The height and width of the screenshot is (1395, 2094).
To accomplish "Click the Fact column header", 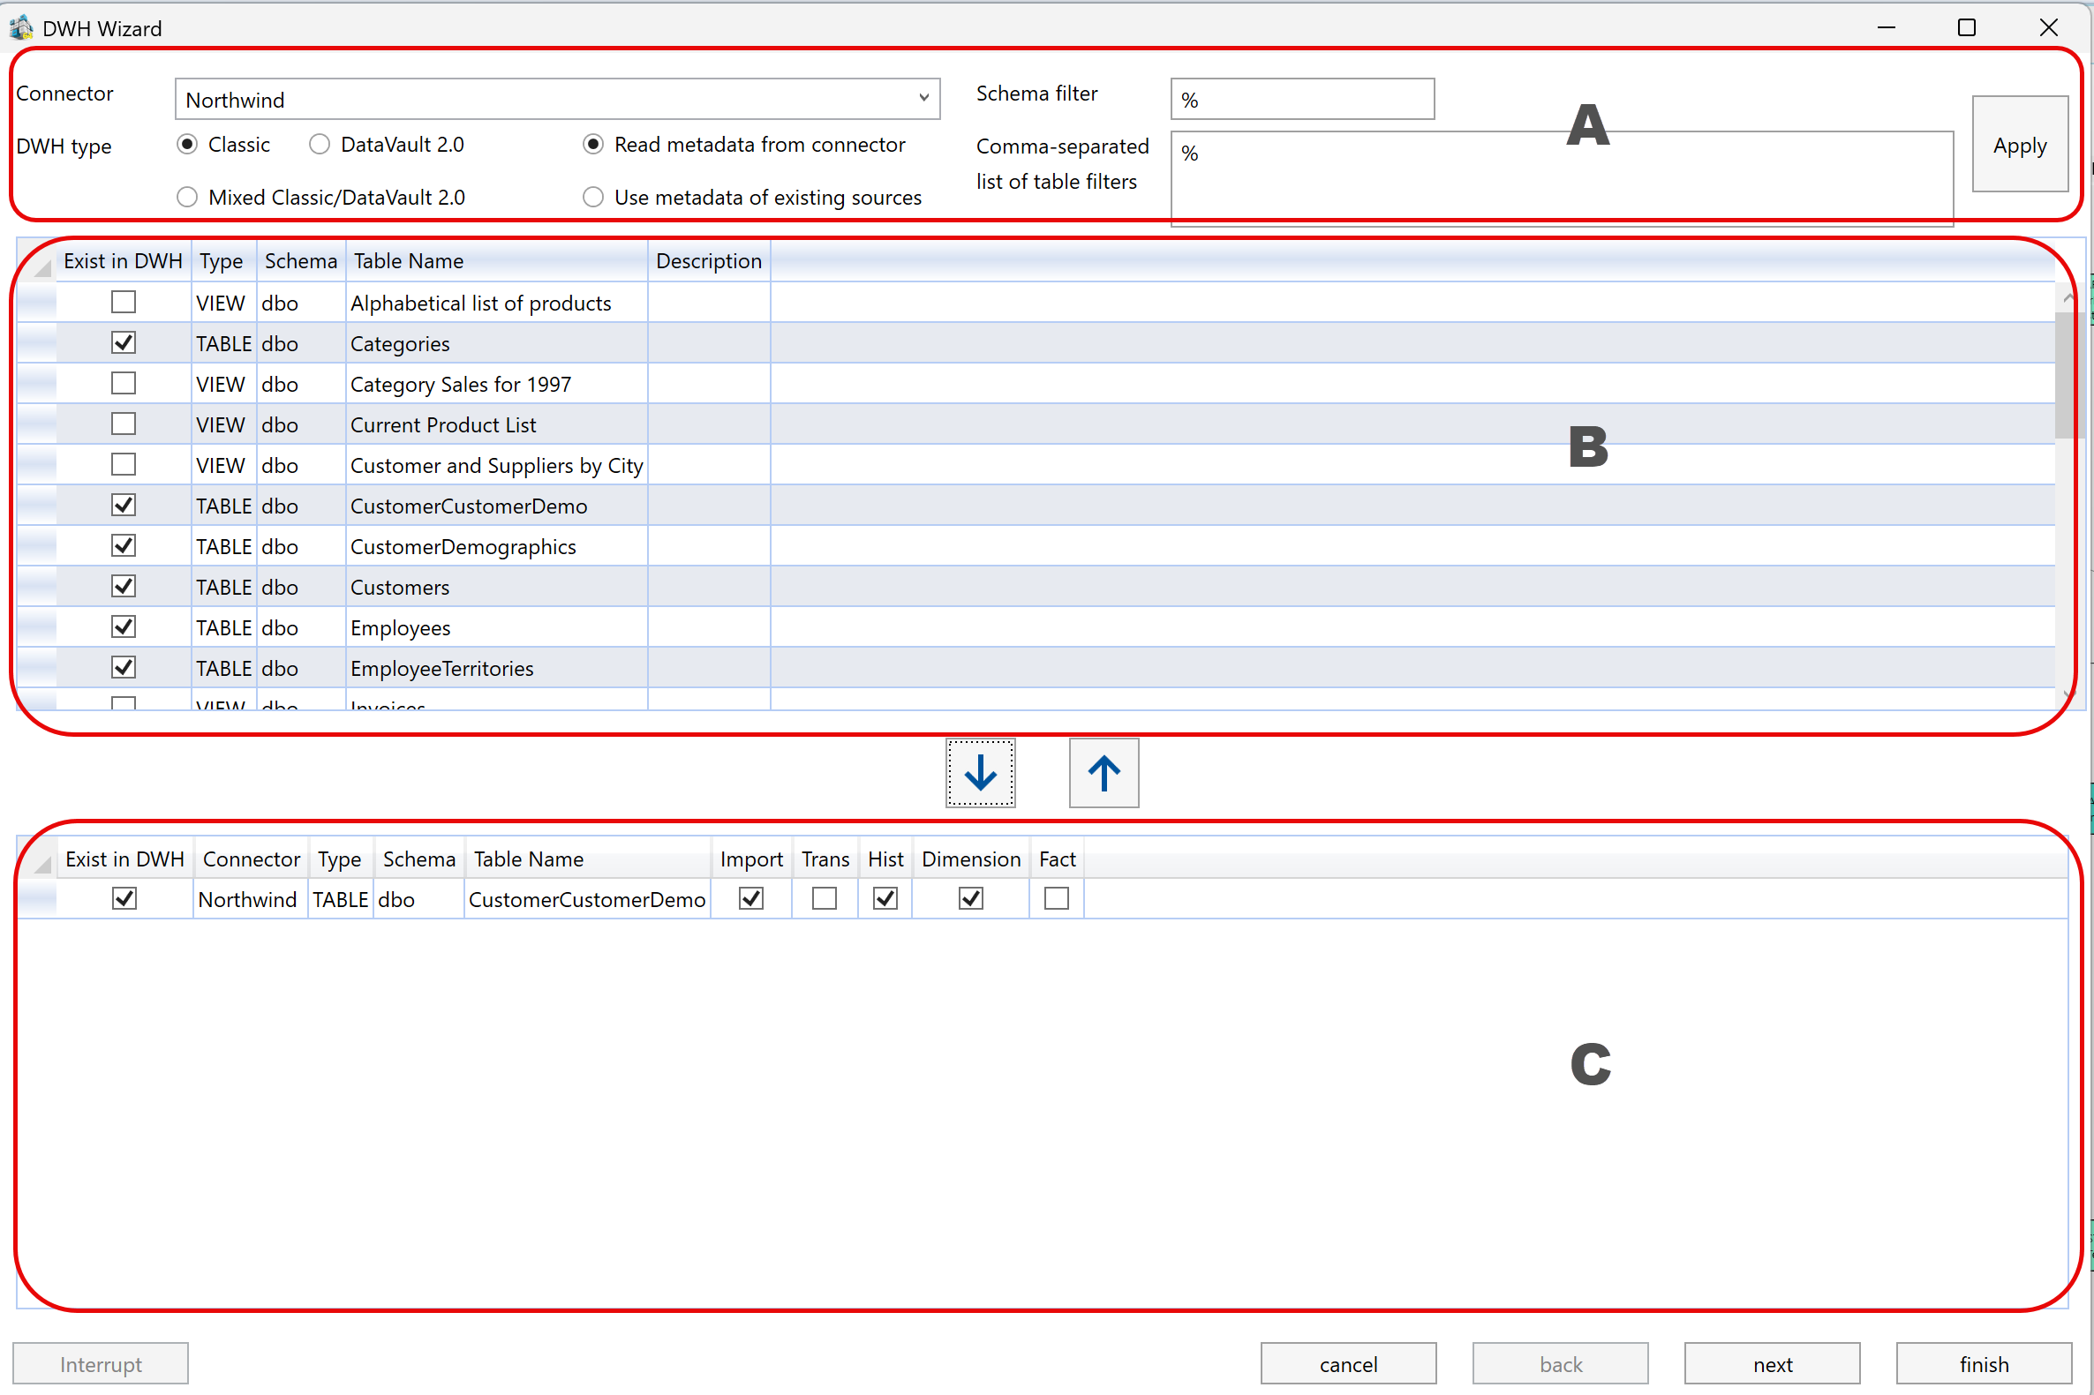I will [1058, 859].
